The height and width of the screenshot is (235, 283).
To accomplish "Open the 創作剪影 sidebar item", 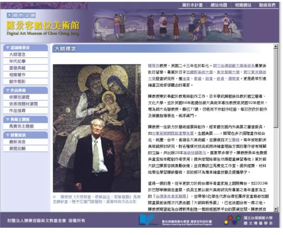I will point(26,81).
